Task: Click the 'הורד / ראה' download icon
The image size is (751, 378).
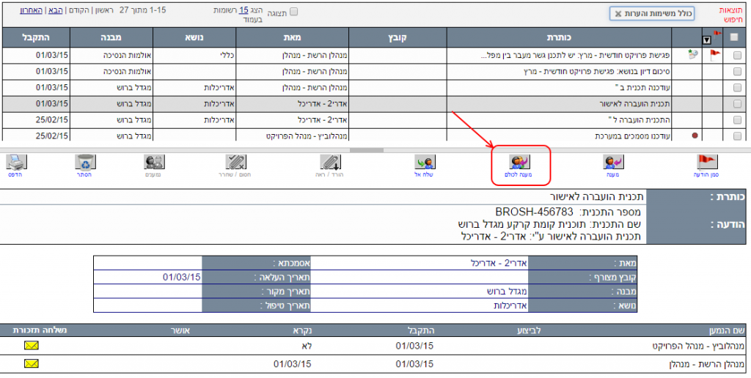Action: (x=330, y=162)
